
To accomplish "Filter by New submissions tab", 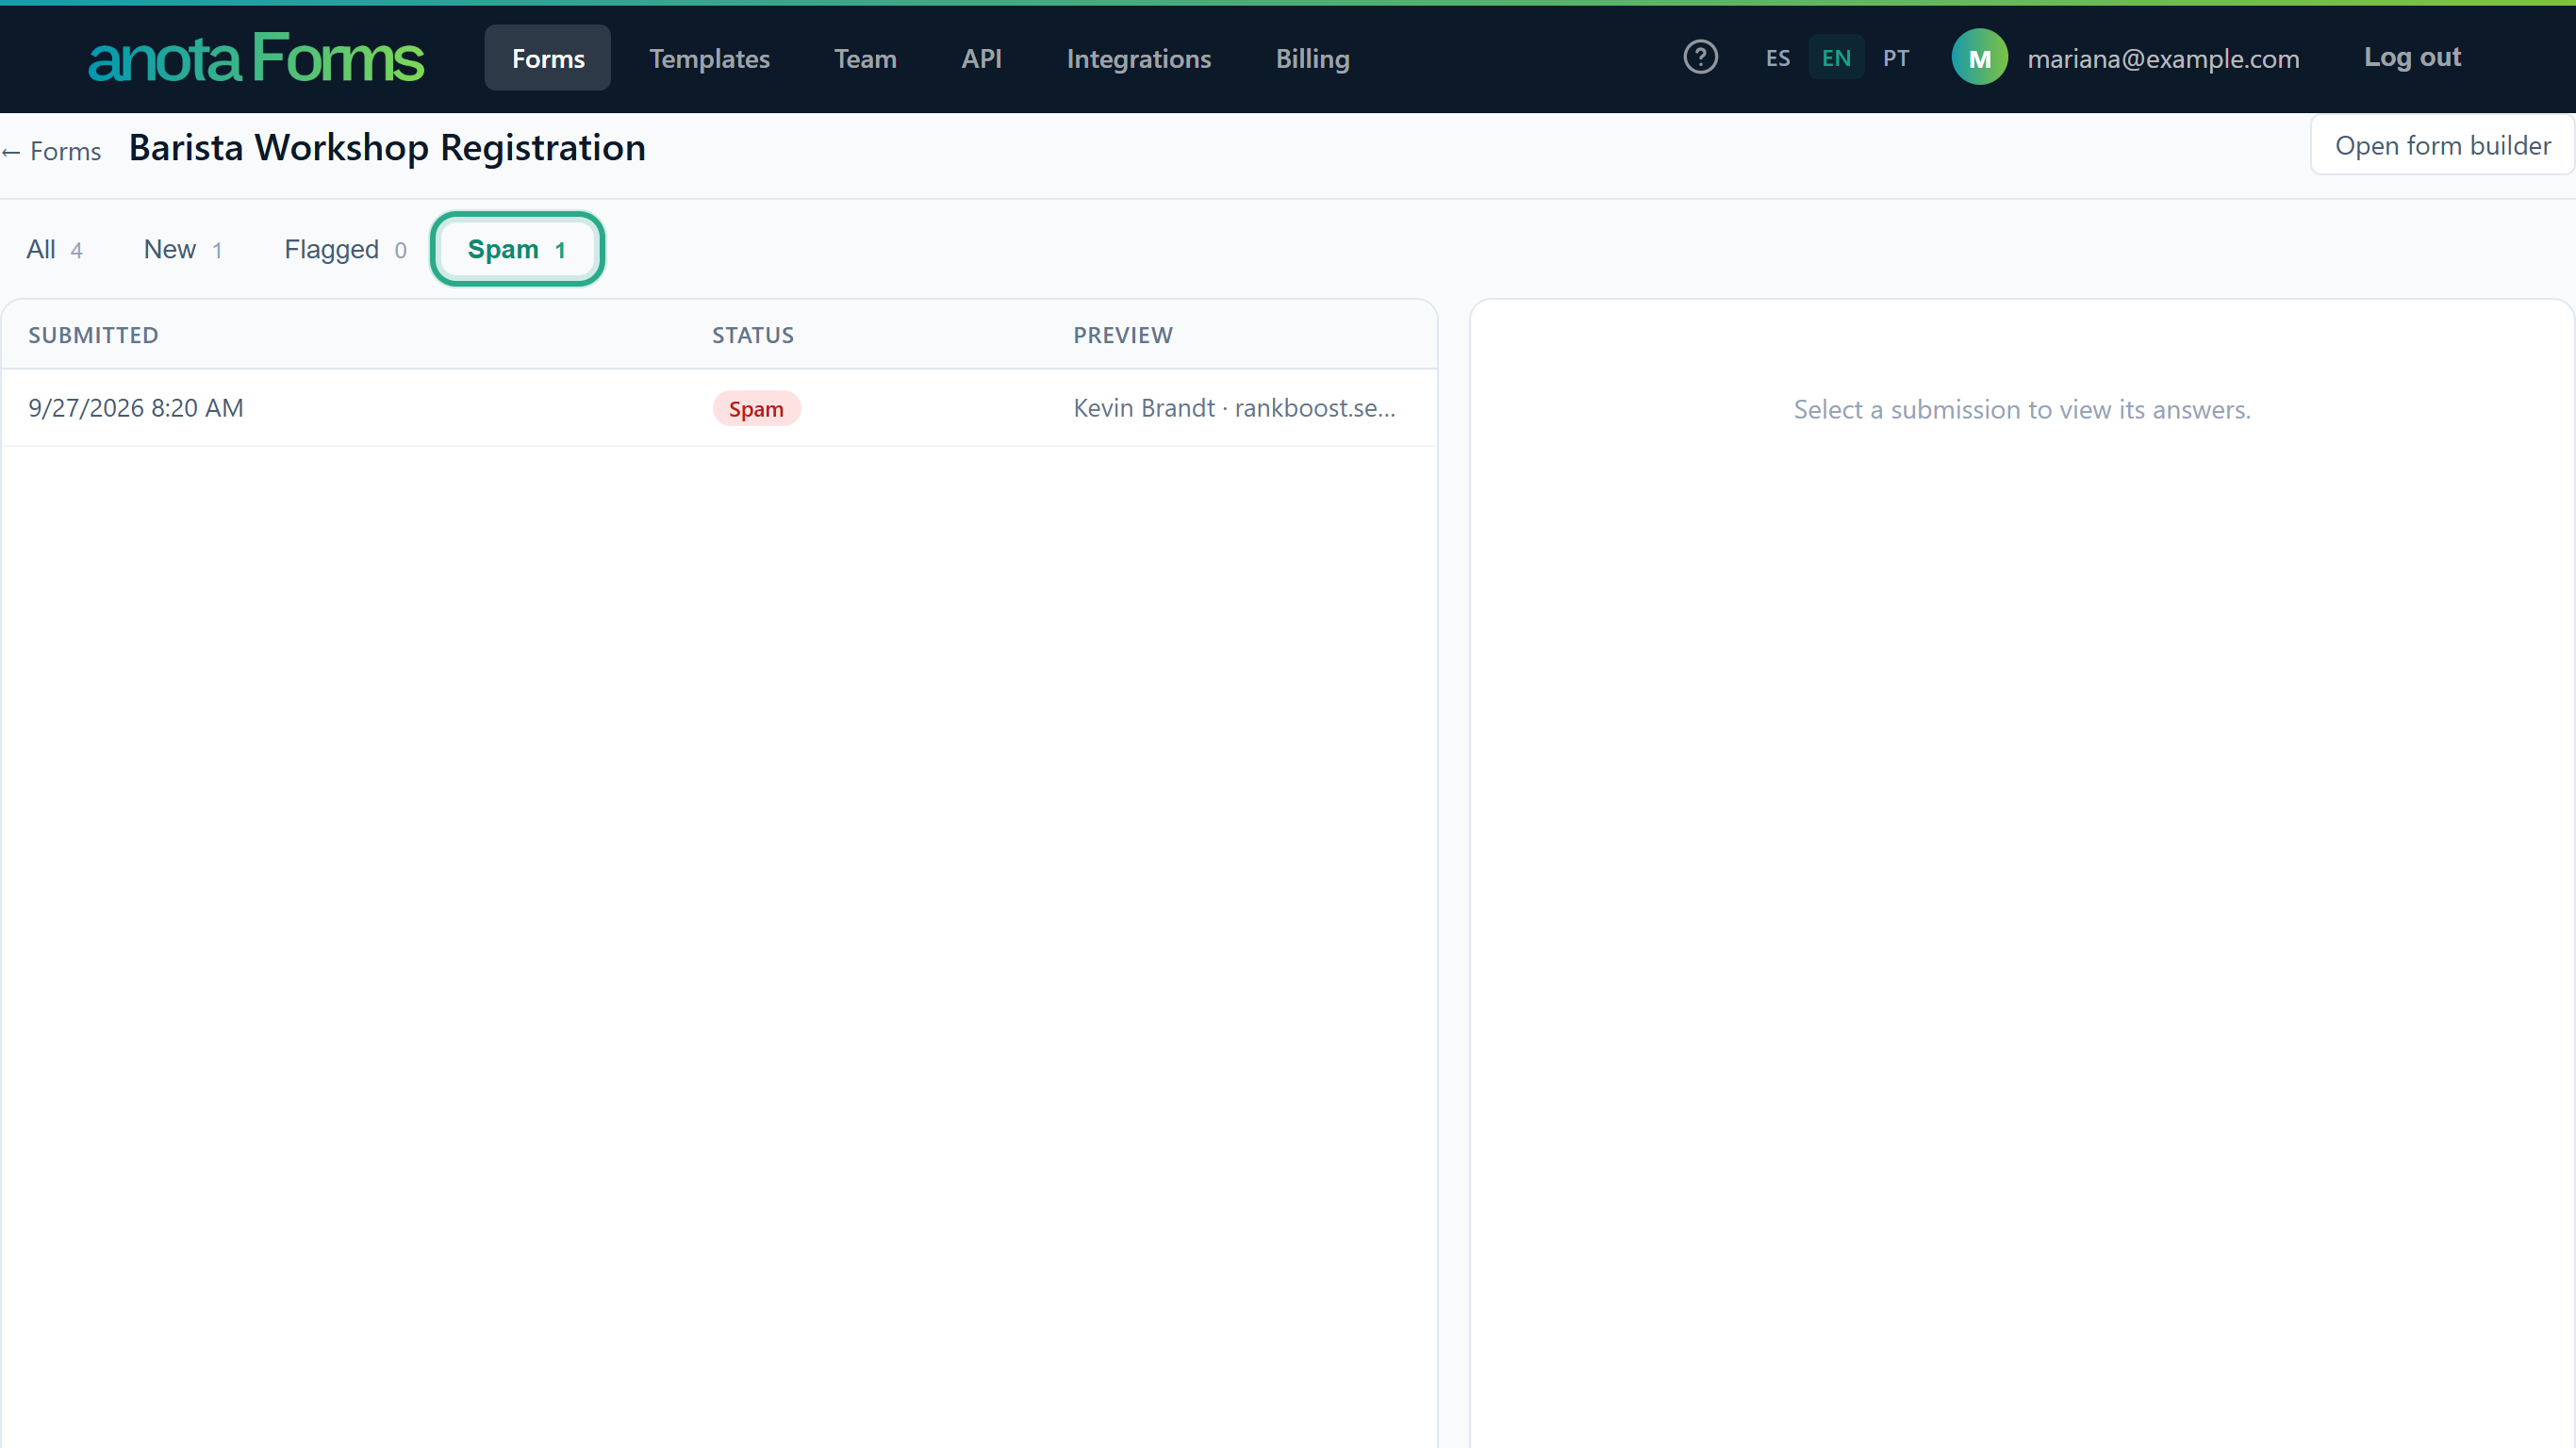I will (x=182, y=249).
